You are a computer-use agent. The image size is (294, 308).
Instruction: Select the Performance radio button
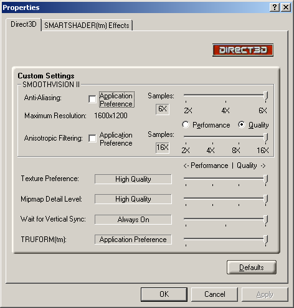pyautogui.click(x=186, y=124)
